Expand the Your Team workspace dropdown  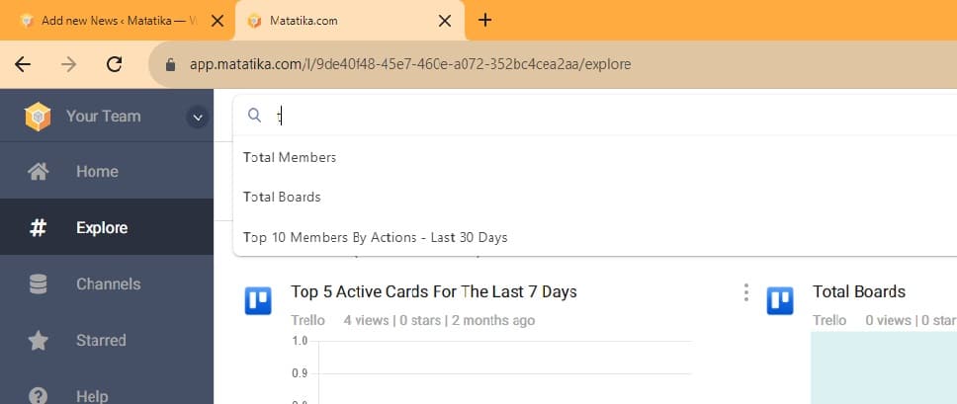click(197, 117)
